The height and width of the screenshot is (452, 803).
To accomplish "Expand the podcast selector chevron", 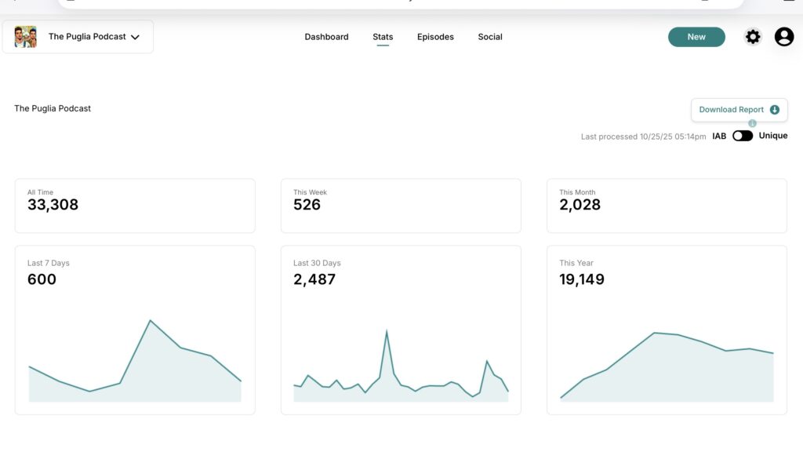I will pos(135,37).
